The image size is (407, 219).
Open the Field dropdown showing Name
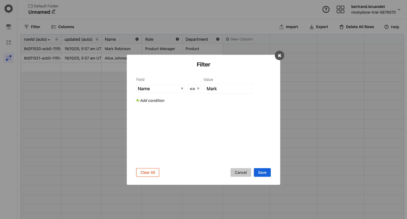pos(160,89)
